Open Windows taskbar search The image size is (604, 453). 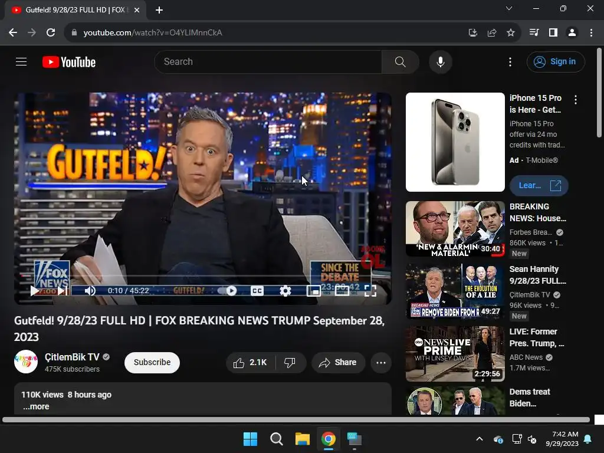(277, 439)
